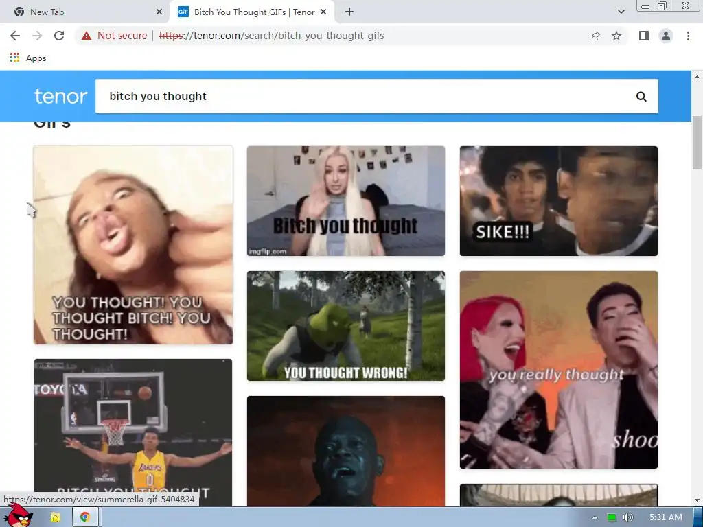
Task: Open the Apps shortcut in bookmarks bar
Action: pyautogui.click(x=27, y=58)
